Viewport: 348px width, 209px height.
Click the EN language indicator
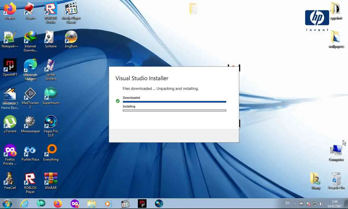tap(287, 203)
